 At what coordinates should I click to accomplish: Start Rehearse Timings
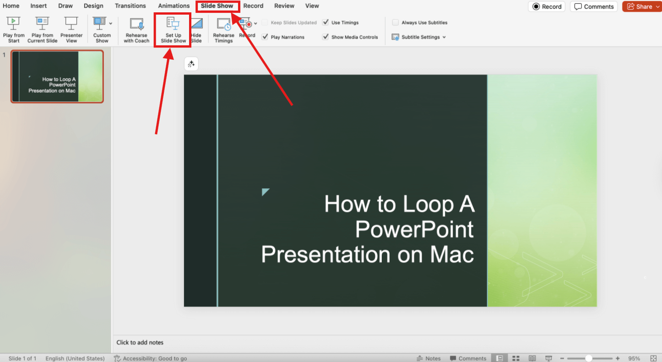[223, 30]
